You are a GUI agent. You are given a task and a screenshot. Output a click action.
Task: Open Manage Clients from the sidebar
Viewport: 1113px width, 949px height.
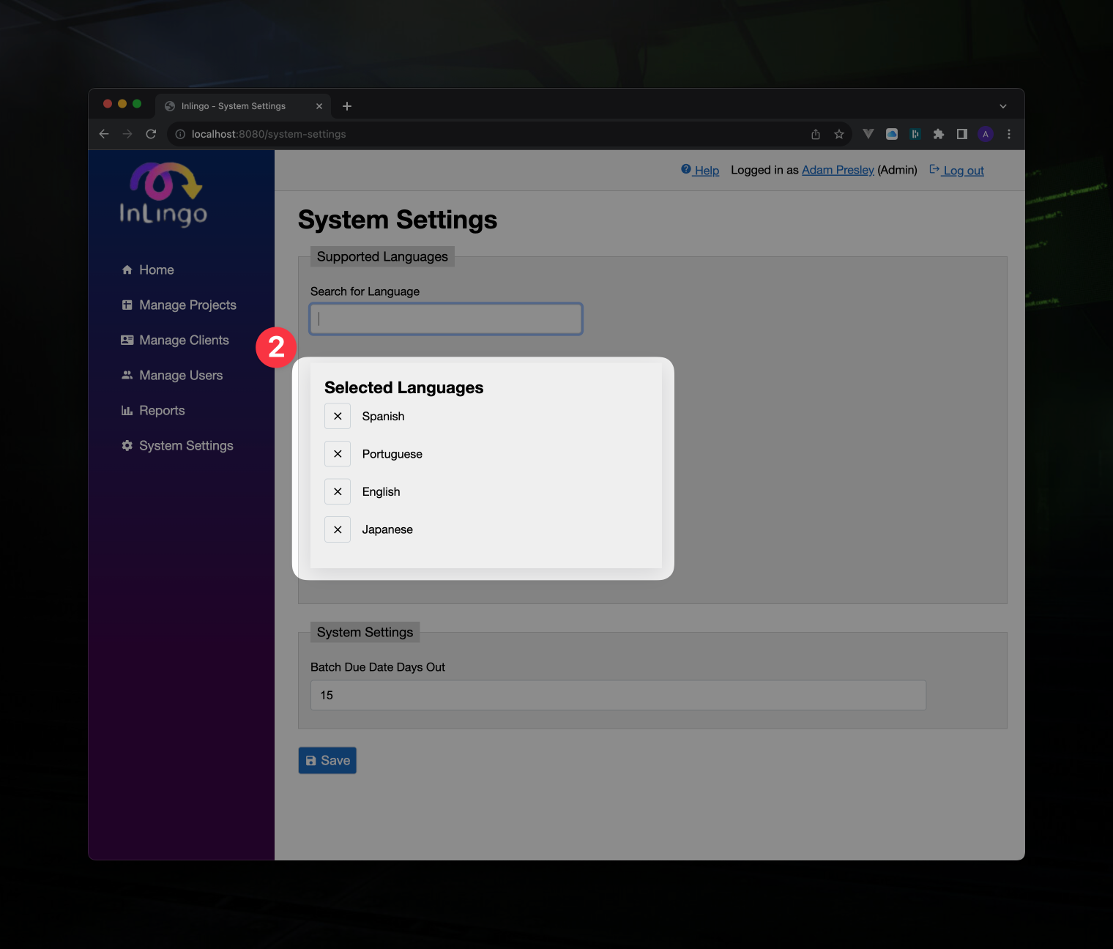click(x=184, y=340)
